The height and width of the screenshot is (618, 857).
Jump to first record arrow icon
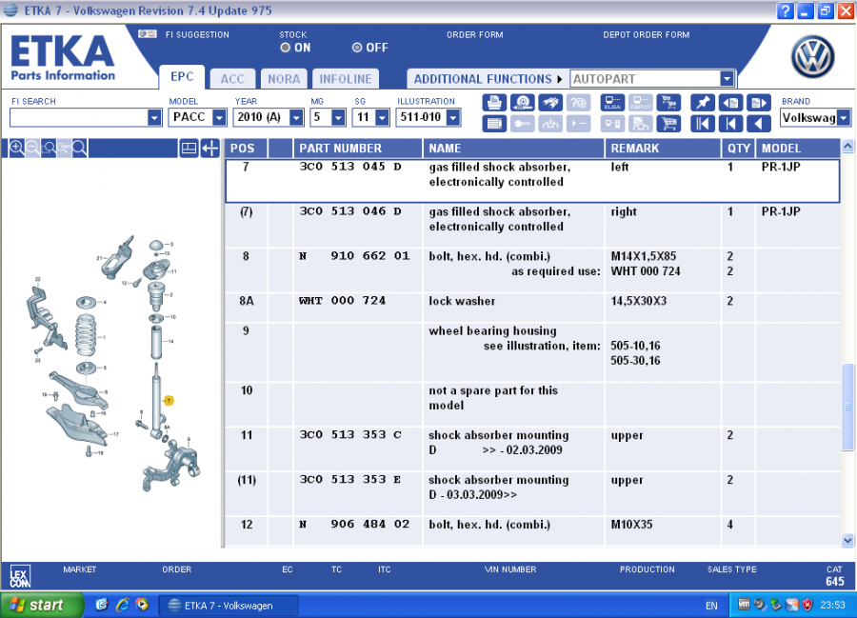coord(702,124)
